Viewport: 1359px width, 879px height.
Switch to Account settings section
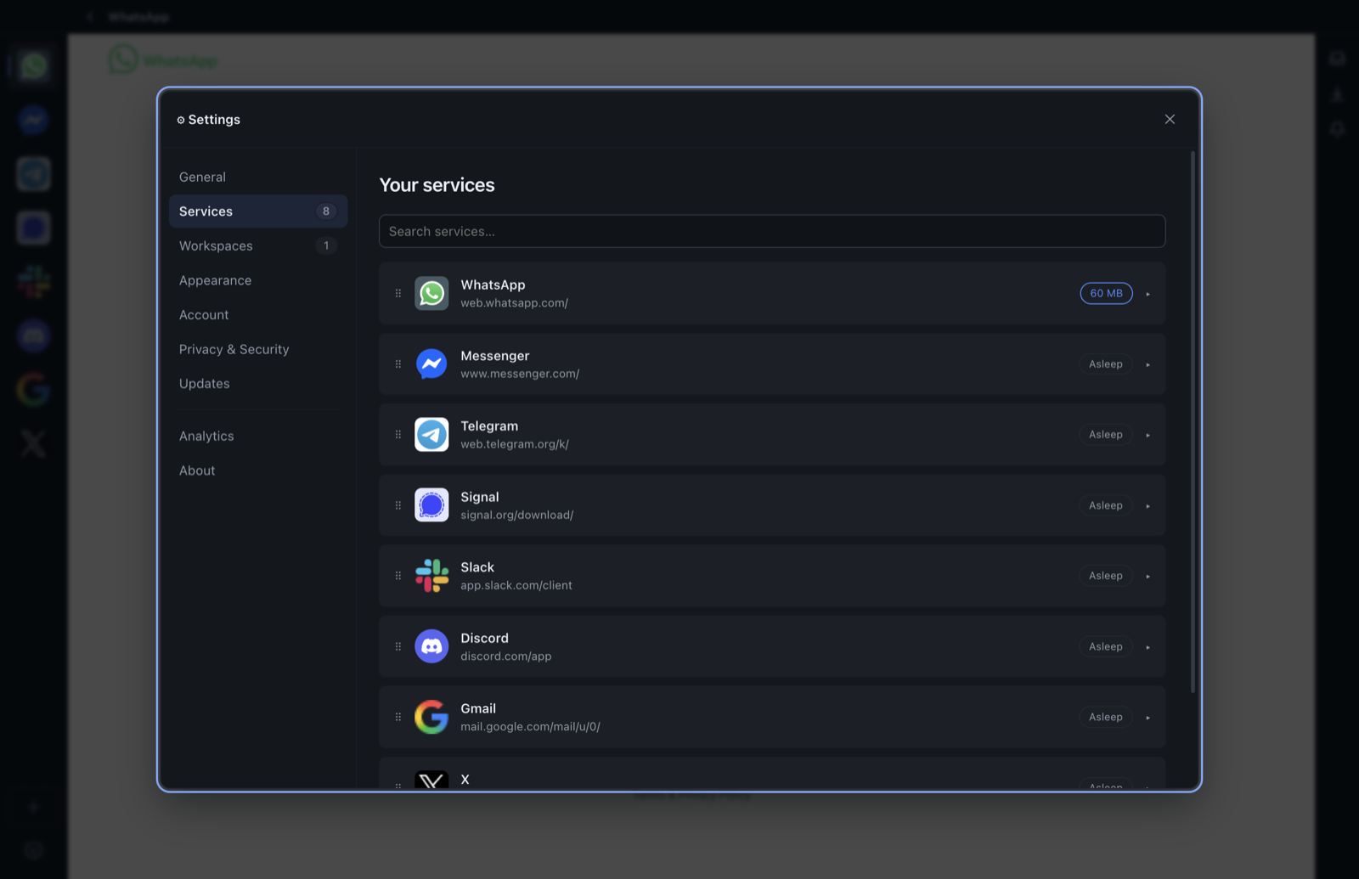pos(258,314)
